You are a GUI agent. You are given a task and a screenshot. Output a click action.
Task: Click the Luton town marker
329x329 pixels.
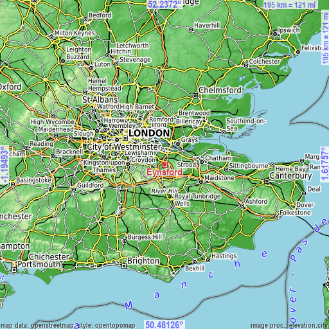(91, 68)
